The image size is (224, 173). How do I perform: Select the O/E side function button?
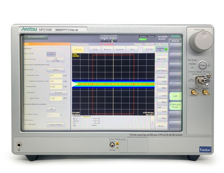coord(175,96)
